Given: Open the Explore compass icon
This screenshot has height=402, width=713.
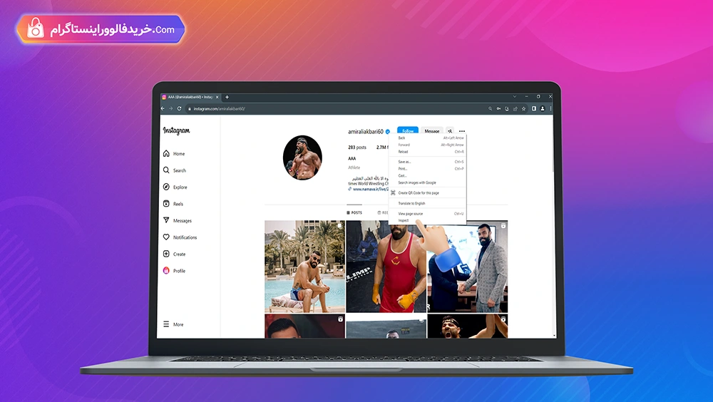Looking at the screenshot, I should pos(166,187).
